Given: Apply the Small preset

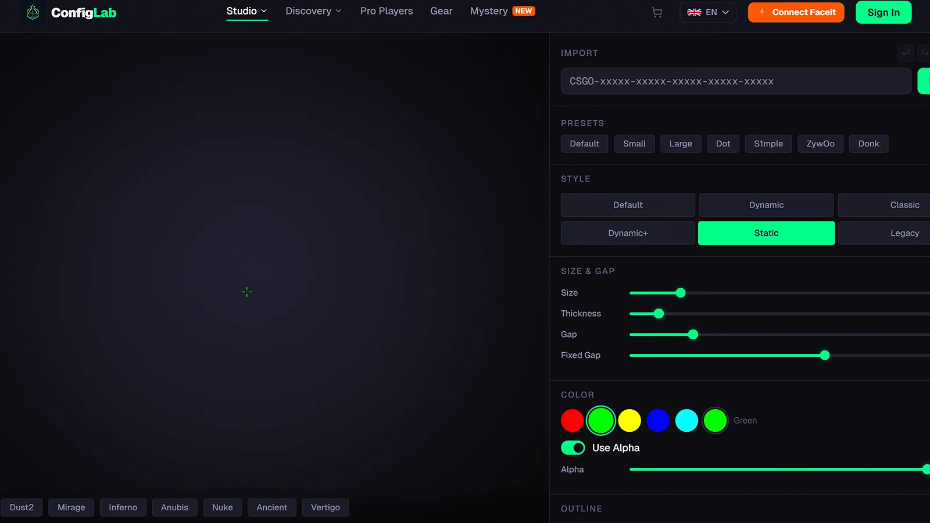Looking at the screenshot, I should [634, 144].
